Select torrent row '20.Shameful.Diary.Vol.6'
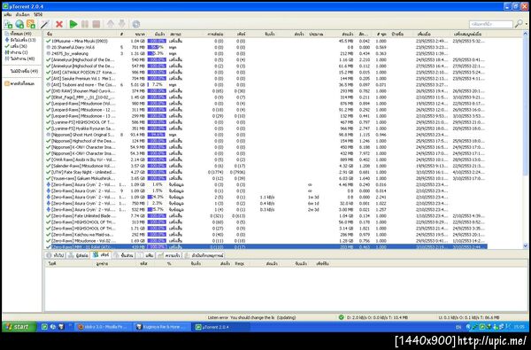This screenshot has width=531, height=350. [265, 47]
